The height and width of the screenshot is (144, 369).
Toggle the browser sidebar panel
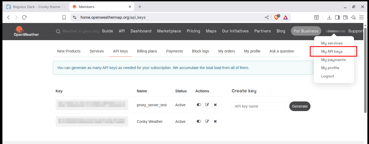pyautogui.click(x=337, y=17)
